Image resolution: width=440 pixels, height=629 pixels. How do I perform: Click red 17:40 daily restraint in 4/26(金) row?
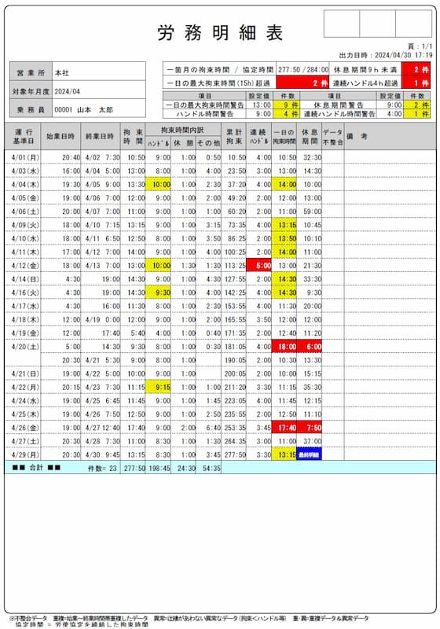[x=284, y=428]
